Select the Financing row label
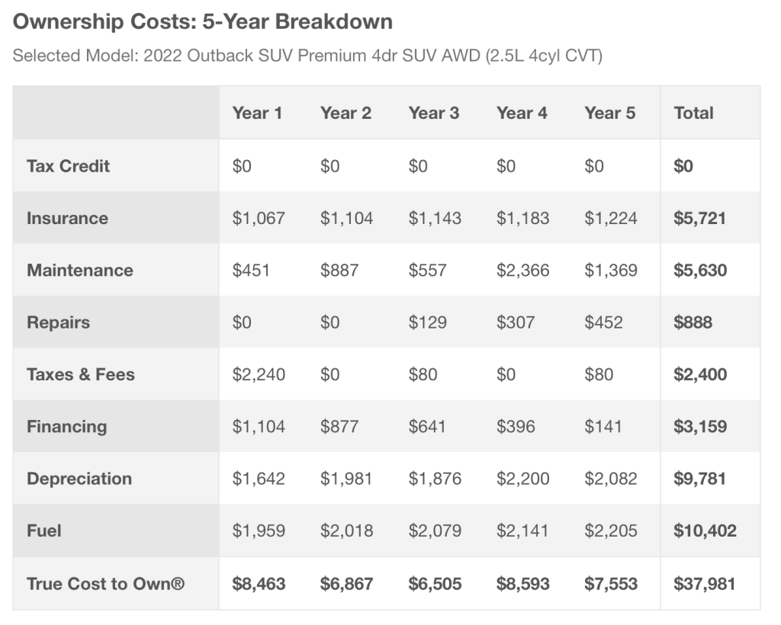781x625 pixels. tap(66, 427)
